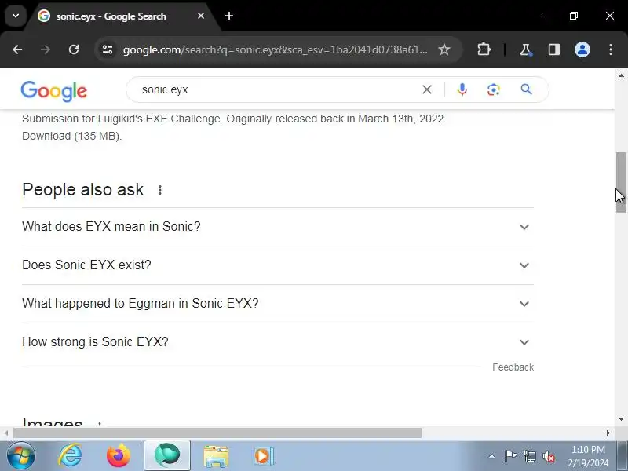Viewport: 628px width, 471px height.
Task: Search by image with Google Lens
Action: [x=494, y=89]
